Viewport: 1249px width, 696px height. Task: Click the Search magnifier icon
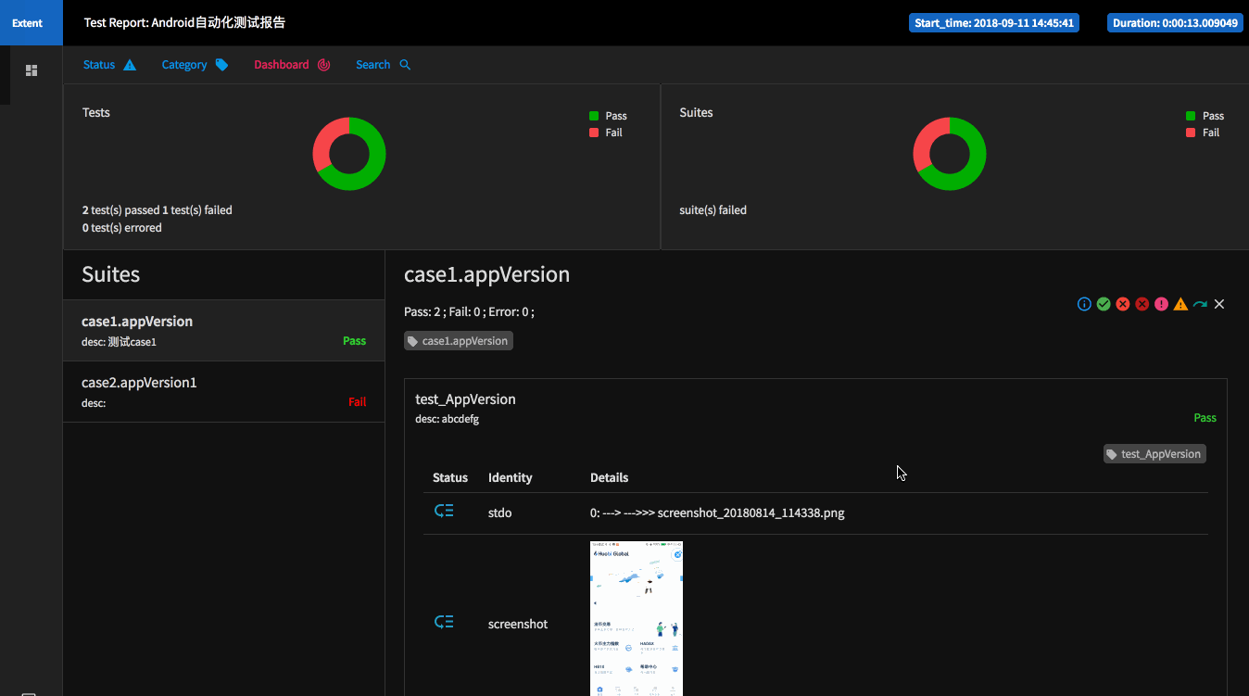click(404, 65)
